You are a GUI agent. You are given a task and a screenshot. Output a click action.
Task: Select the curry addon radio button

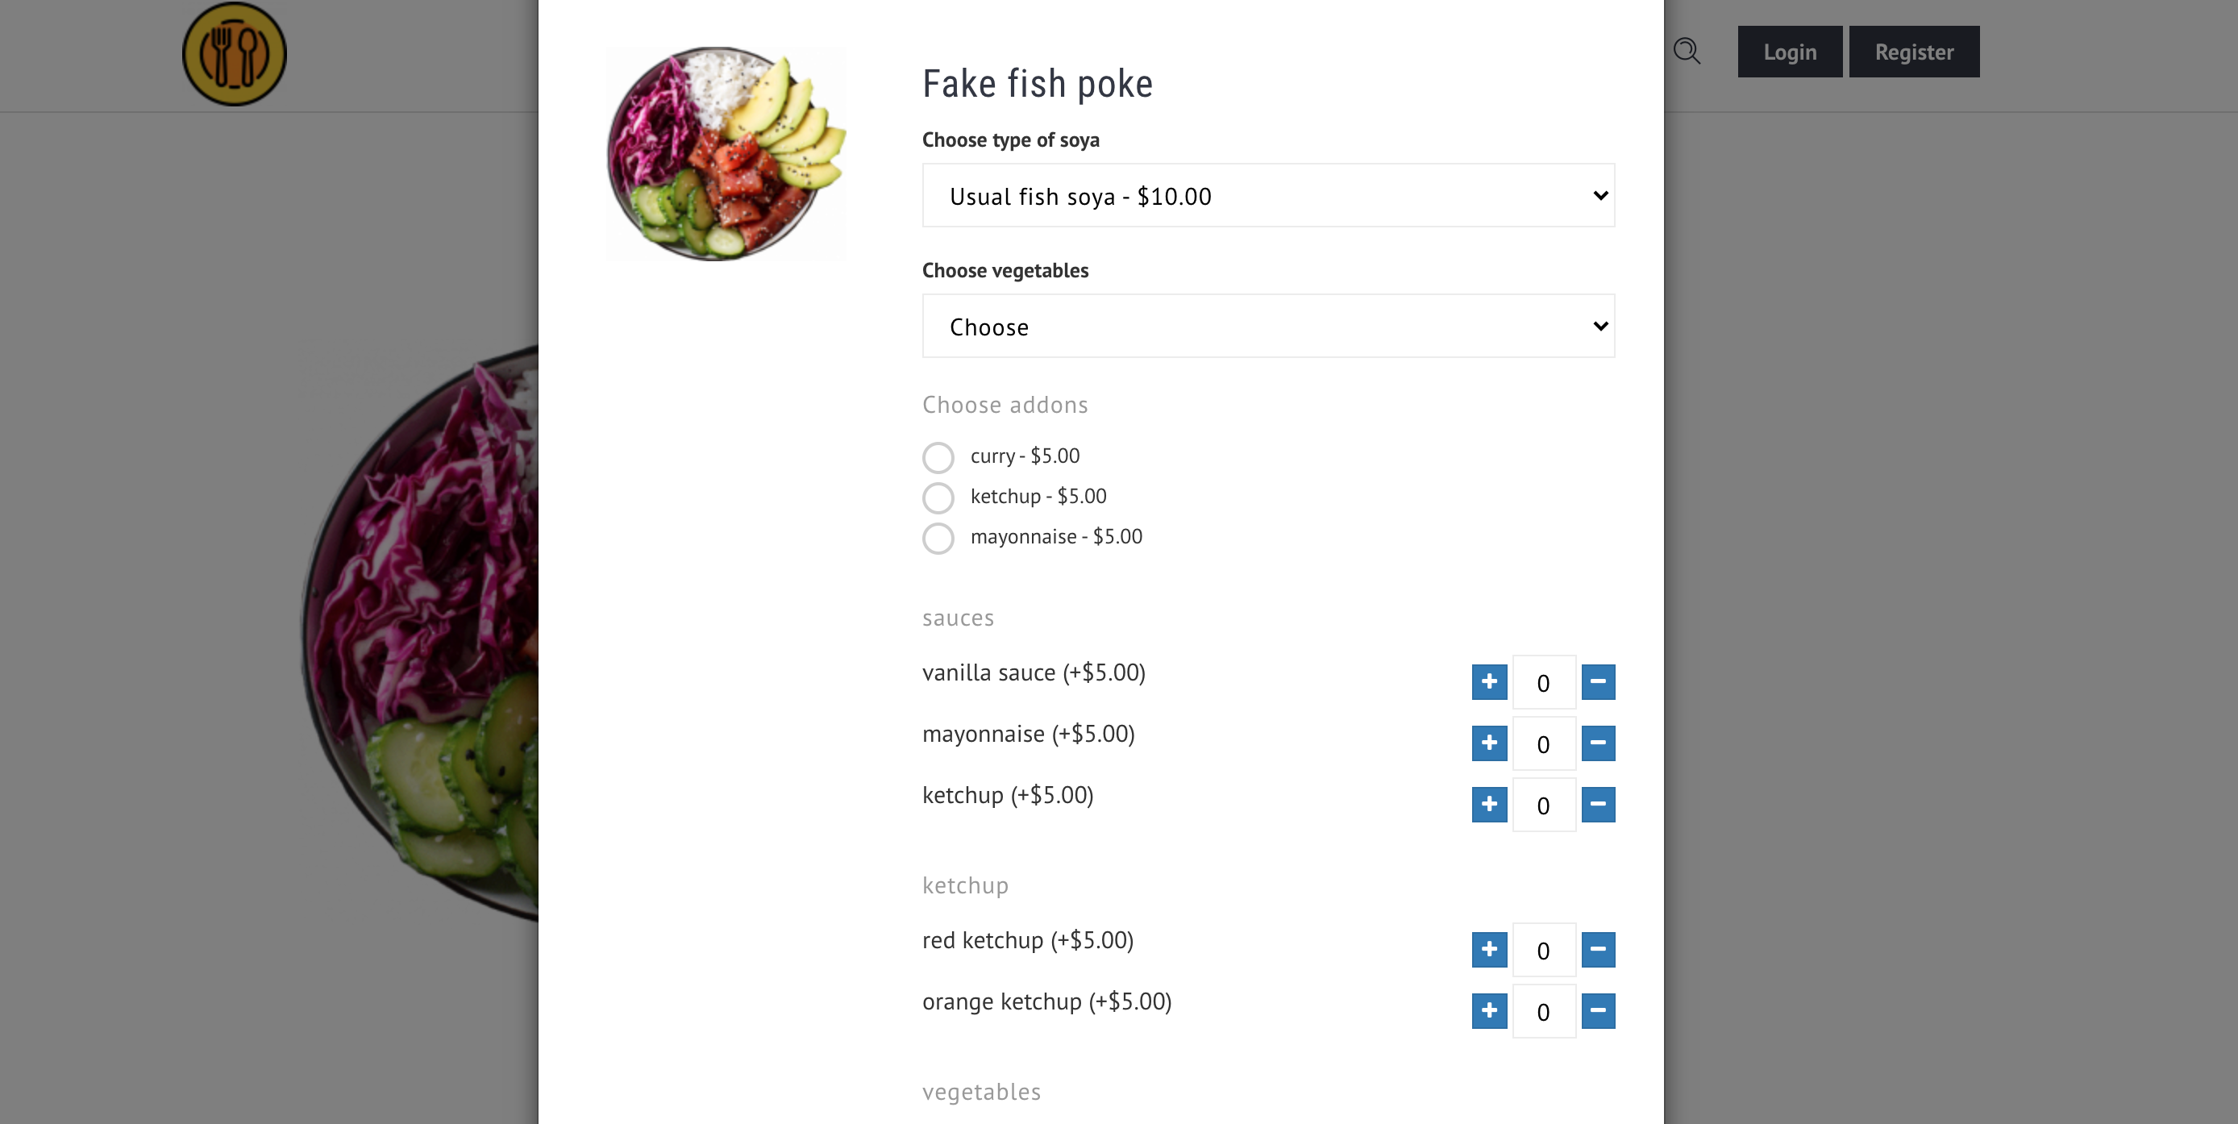click(x=938, y=457)
